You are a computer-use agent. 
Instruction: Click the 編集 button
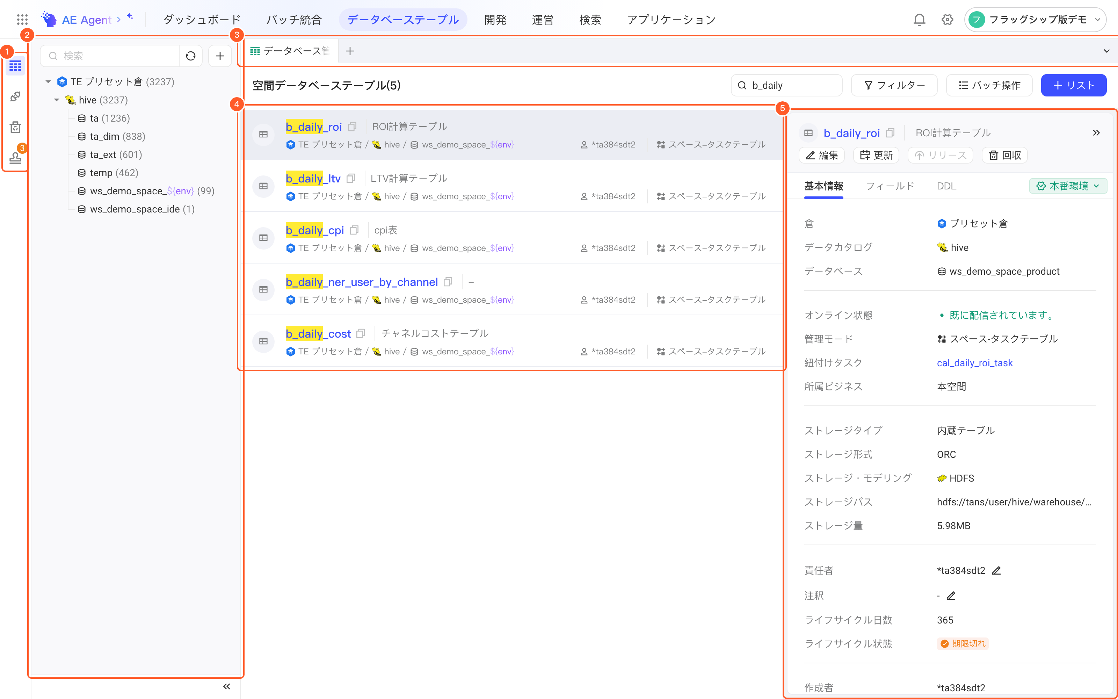pos(821,155)
